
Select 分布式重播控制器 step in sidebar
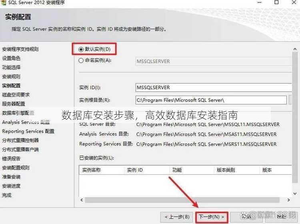point(20,140)
